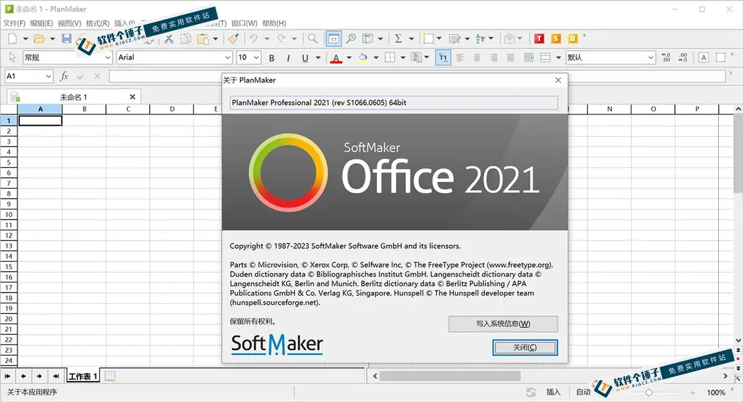Switch to the 未命名 1 document tab
Image resolution: width=743 pixels, height=402 pixels.
click(x=74, y=97)
